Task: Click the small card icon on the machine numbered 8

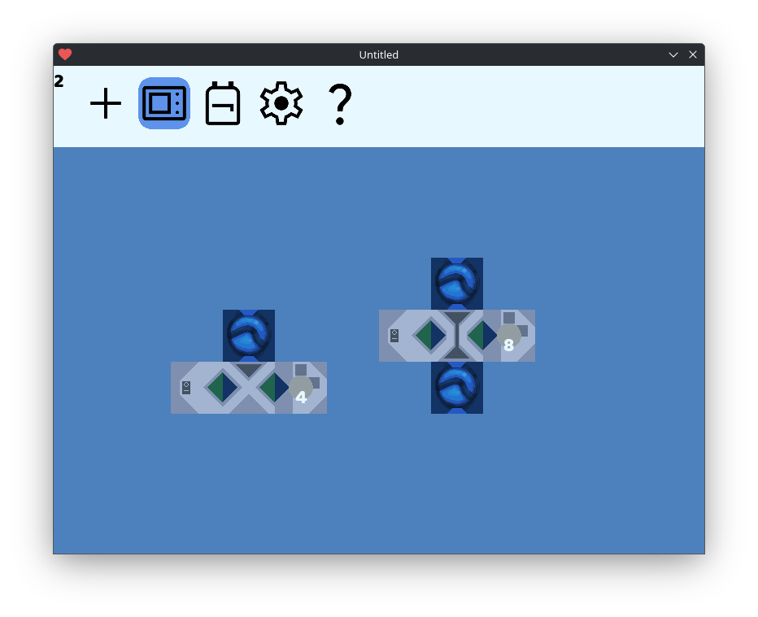Action: 394,335
